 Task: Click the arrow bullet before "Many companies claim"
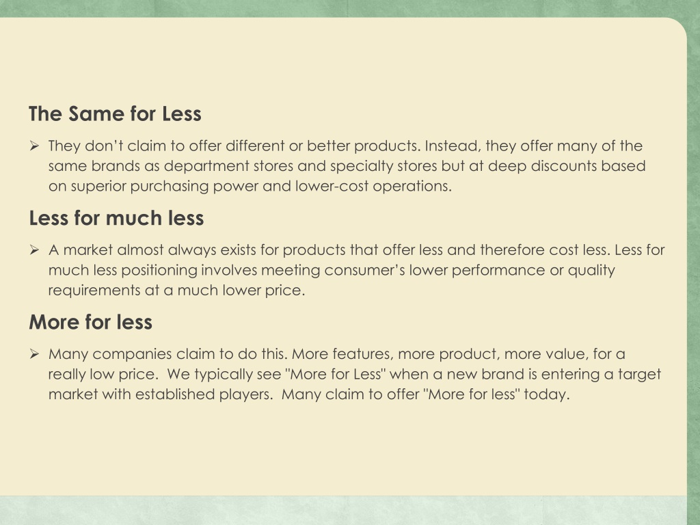34,353
